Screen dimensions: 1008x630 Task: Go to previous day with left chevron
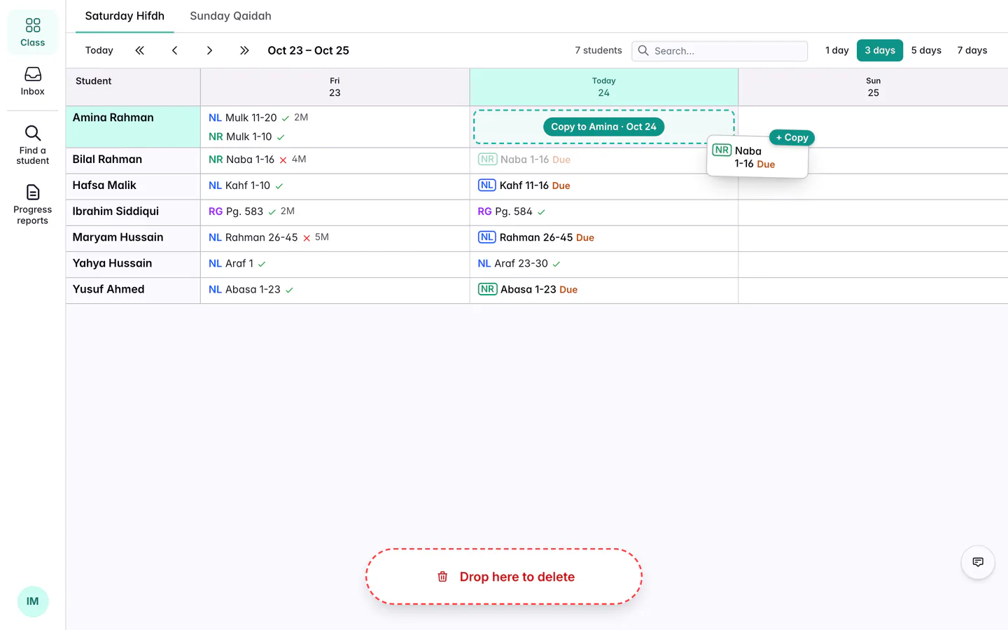(175, 50)
